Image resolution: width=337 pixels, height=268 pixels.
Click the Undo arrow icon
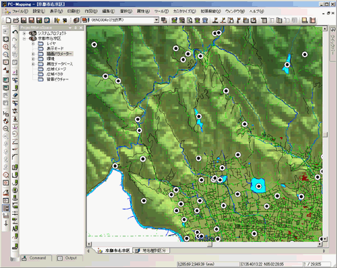point(15,32)
